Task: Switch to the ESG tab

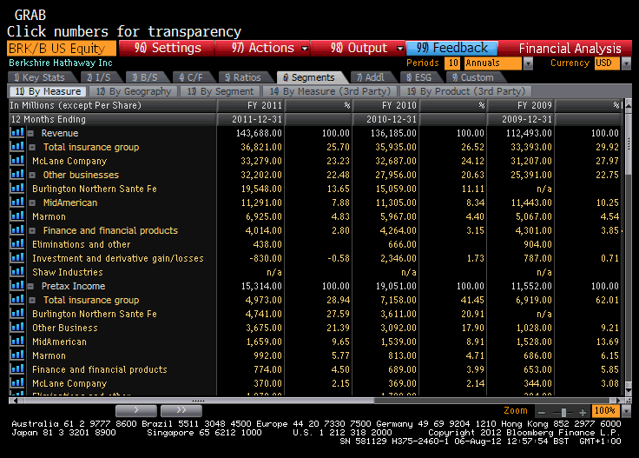Action: point(419,77)
